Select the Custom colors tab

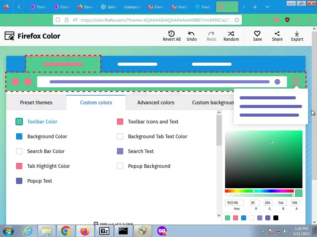(x=96, y=102)
